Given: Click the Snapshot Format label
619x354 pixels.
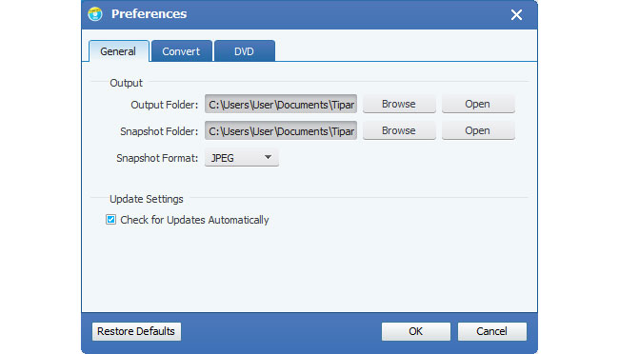Looking at the screenshot, I should click(x=157, y=158).
